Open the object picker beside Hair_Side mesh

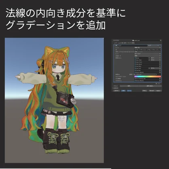pyautogui.click(x=149, y=60)
